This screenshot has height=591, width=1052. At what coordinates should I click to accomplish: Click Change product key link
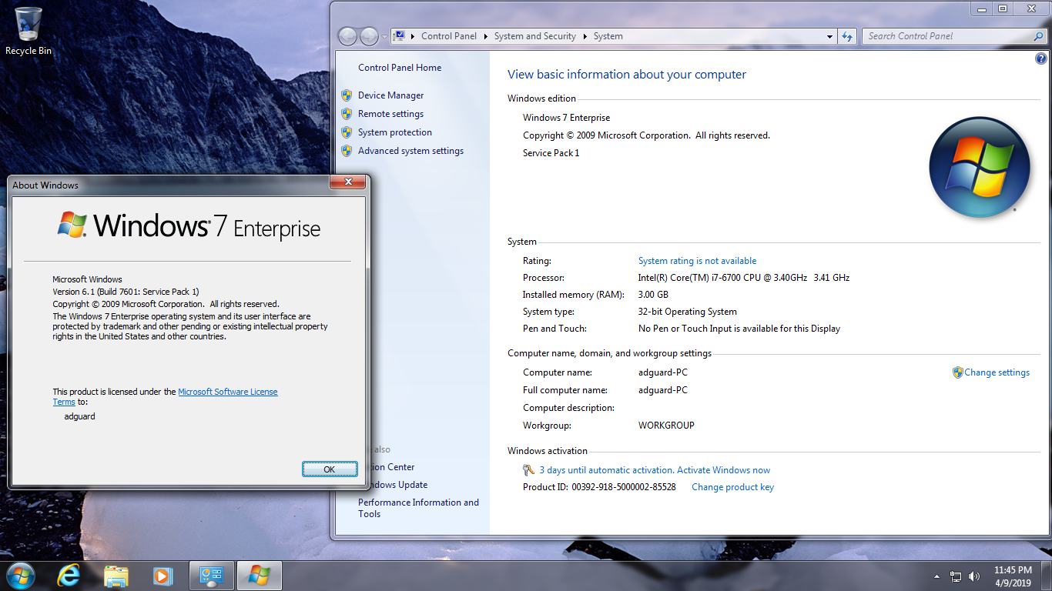(x=732, y=487)
